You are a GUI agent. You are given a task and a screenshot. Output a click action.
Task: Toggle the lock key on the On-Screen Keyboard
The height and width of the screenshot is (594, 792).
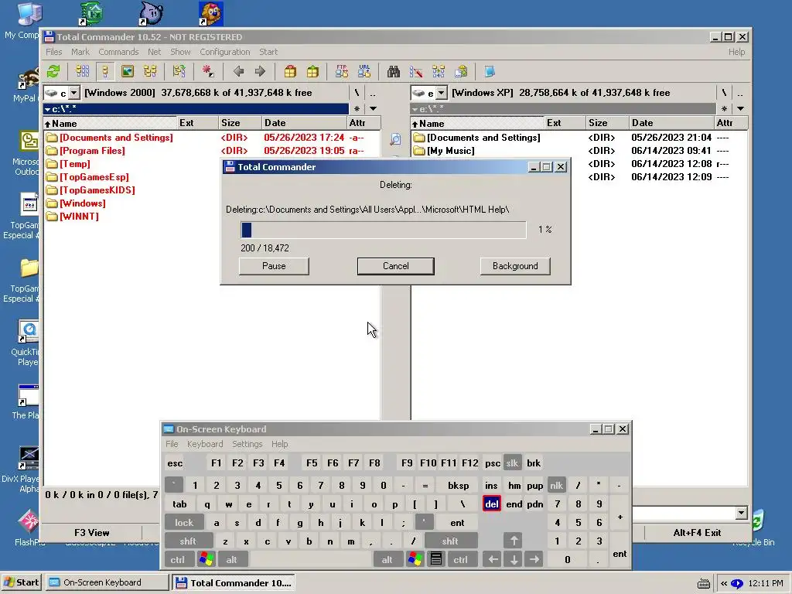coord(184,522)
